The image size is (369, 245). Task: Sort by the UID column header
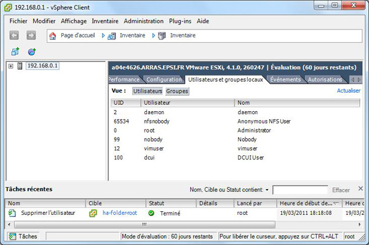tap(126, 103)
